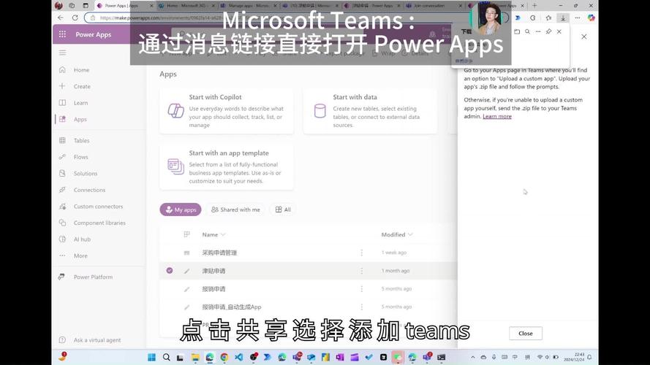Open Ask a virtual agent
The image size is (650, 365).
pyautogui.click(x=97, y=340)
